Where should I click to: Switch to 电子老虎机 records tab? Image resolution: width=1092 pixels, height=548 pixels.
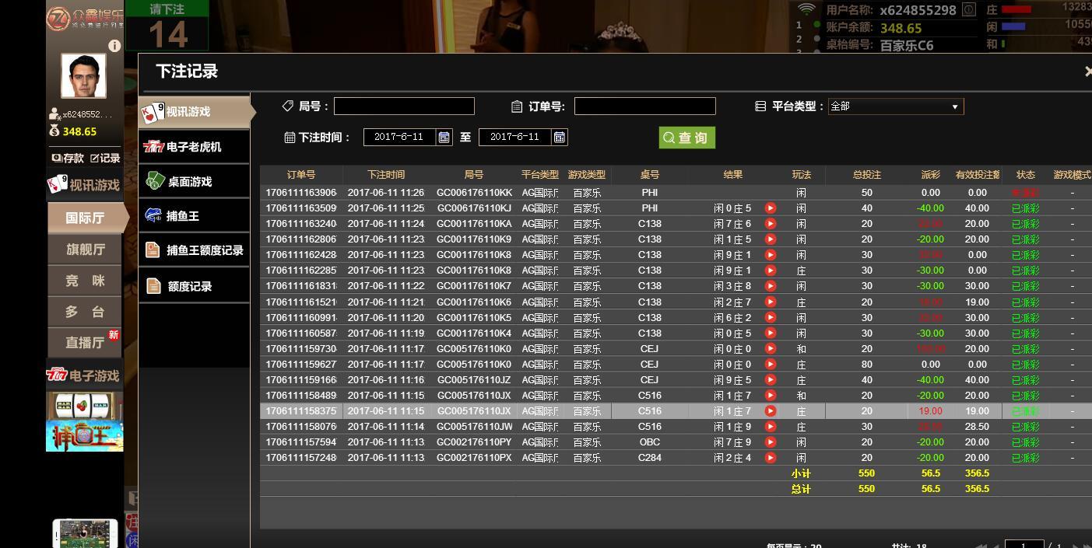tap(194, 147)
